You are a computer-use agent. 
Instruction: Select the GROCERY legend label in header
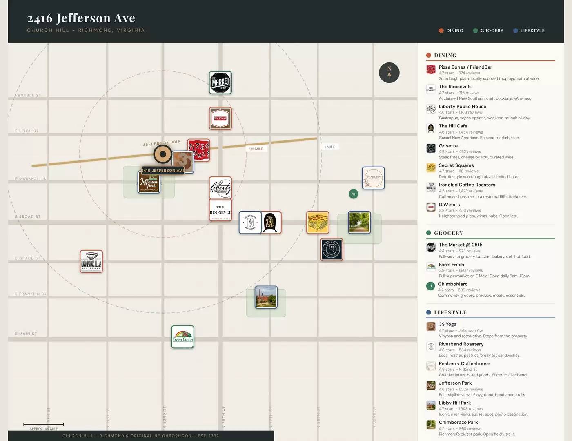pos(492,31)
